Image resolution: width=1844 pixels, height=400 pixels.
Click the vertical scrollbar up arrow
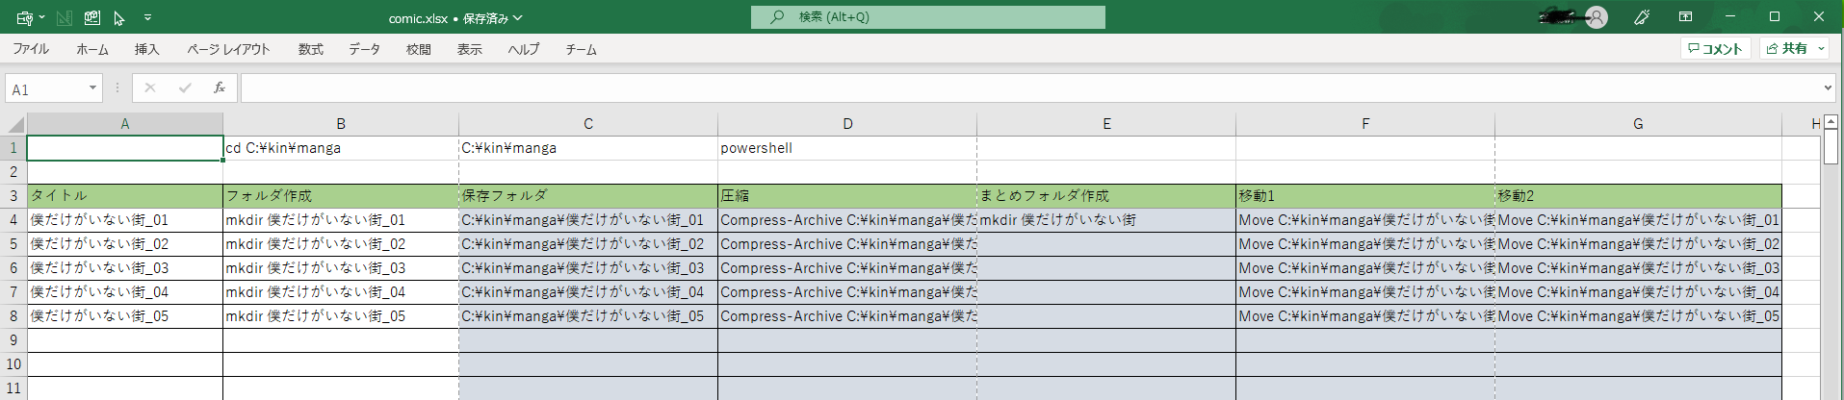click(x=1831, y=123)
